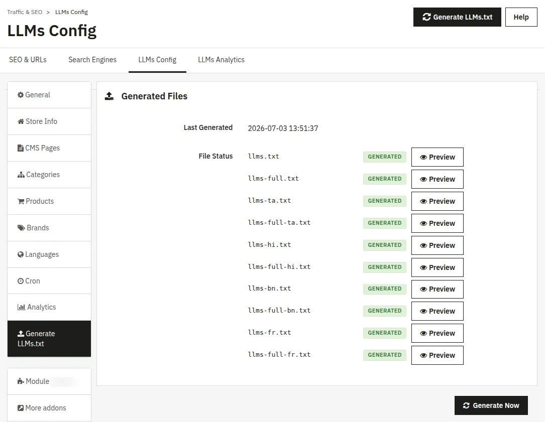545x422 pixels.
Task: Click the llms-fr.txt file name
Action: pyautogui.click(x=269, y=332)
